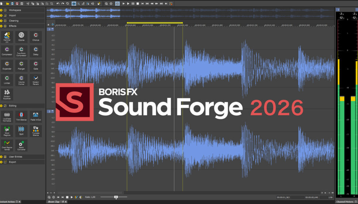Apply the Modern Reverb effect
This screenshot has width=358, height=204.
36,80
